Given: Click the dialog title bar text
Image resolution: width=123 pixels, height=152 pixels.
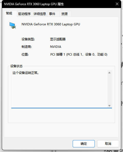Looking at the screenshot, I should pyautogui.click(x=34, y=4).
